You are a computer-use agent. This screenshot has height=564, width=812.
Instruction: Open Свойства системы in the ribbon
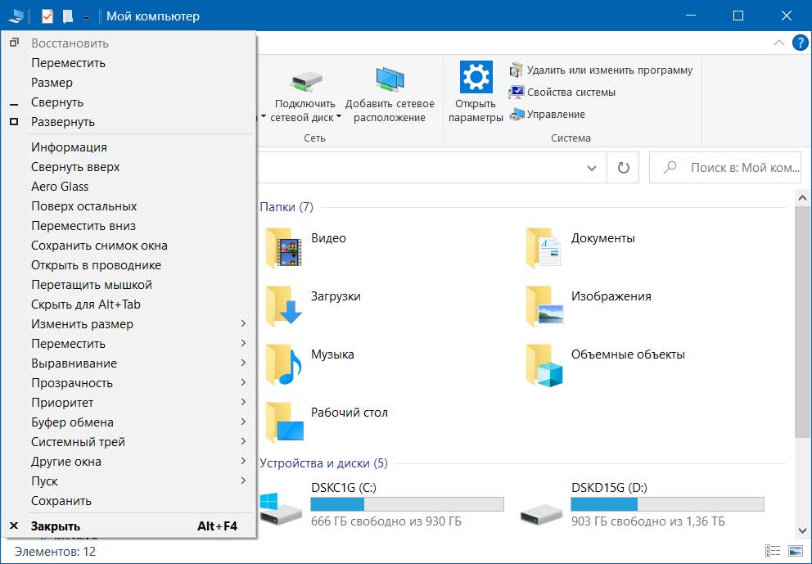tap(562, 92)
